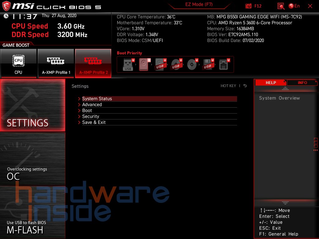Select the USB floppy boot device icon
Viewport: 319px width, 239px height.
pos(208,65)
